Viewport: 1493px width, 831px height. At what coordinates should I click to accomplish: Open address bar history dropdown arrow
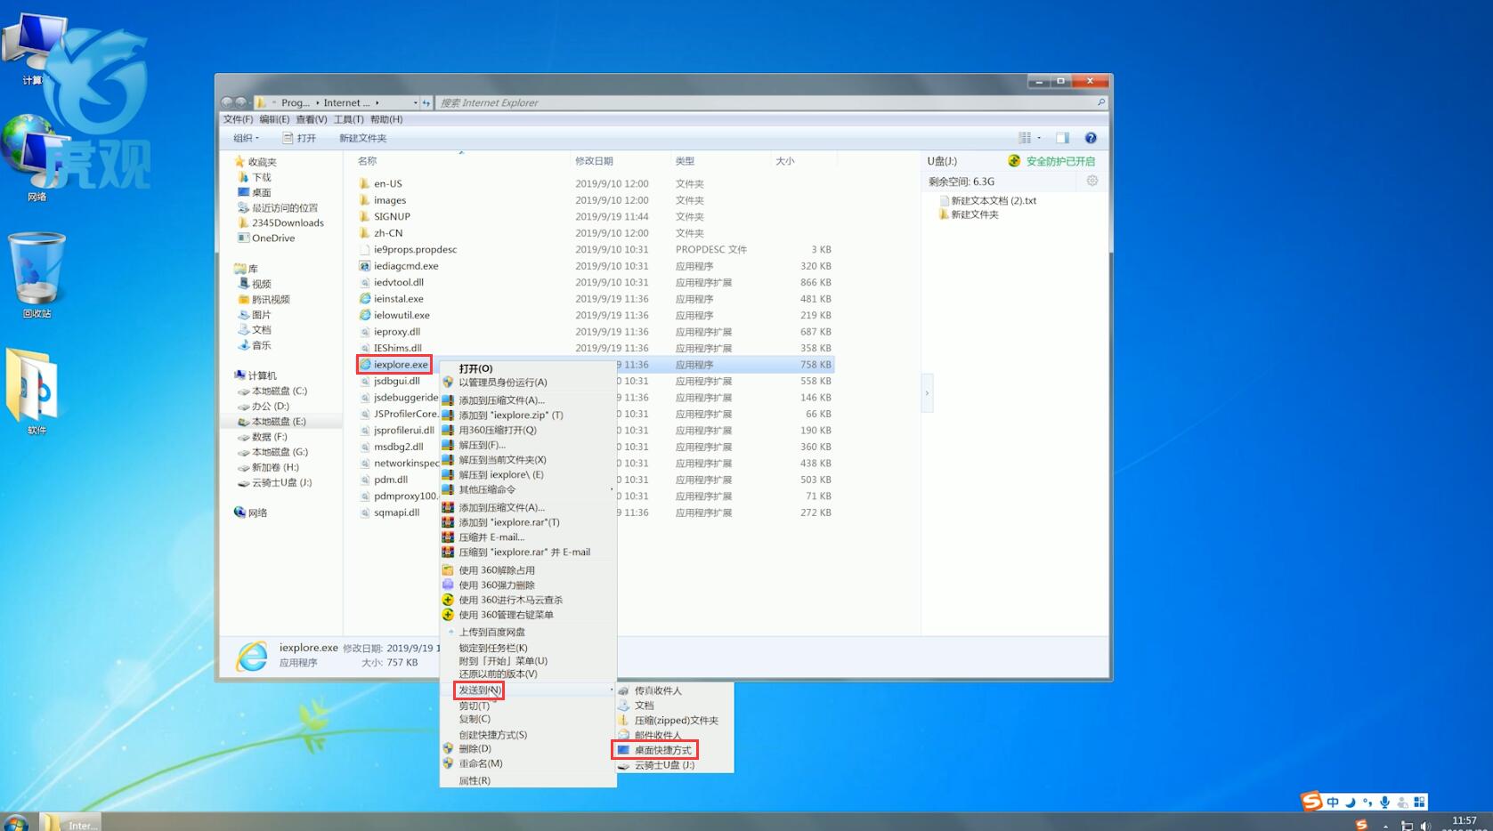(415, 103)
